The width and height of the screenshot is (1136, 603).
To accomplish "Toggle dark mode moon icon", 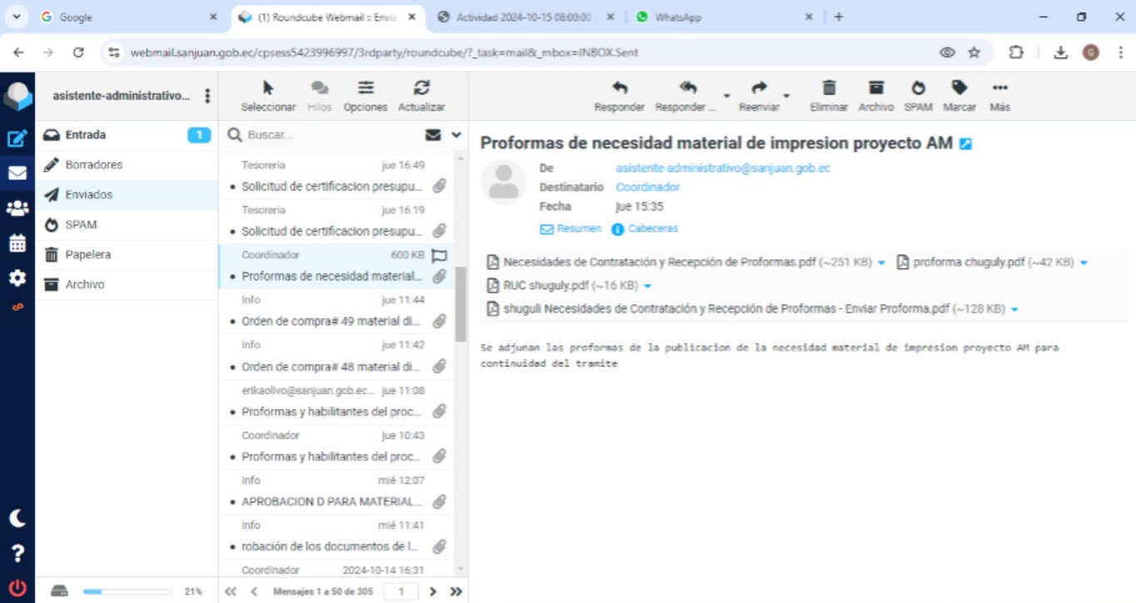I will coord(17,518).
